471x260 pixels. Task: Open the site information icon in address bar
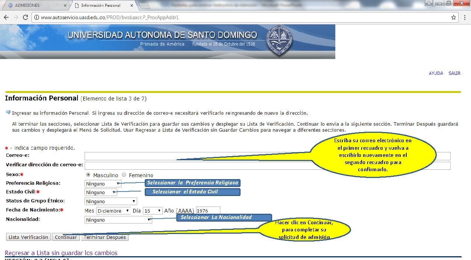point(36,17)
